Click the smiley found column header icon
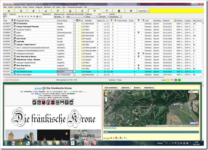208x150 pixels. pyautogui.click(x=115, y=20)
